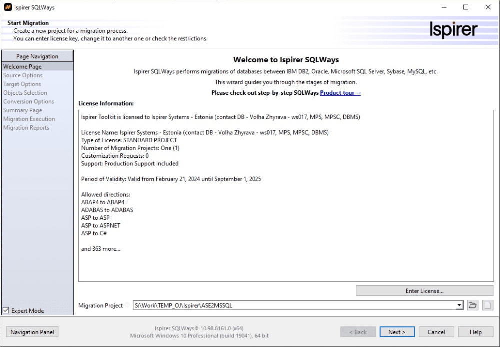Click the Page Navigation header
The image size is (500, 347).
(37, 56)
